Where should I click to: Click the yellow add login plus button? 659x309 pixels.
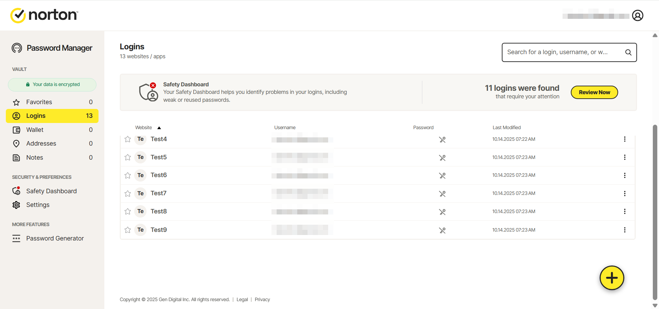point(612,278)
